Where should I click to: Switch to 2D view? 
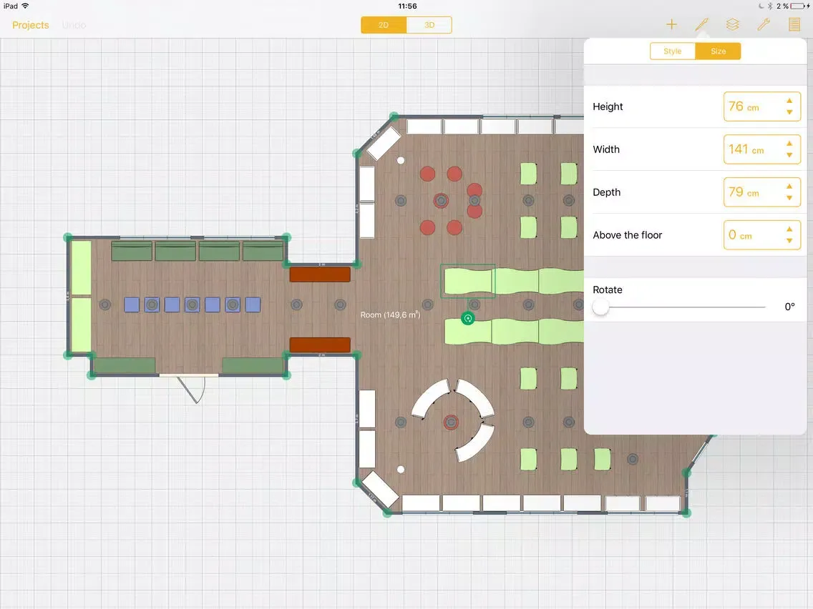click(384, 25)
